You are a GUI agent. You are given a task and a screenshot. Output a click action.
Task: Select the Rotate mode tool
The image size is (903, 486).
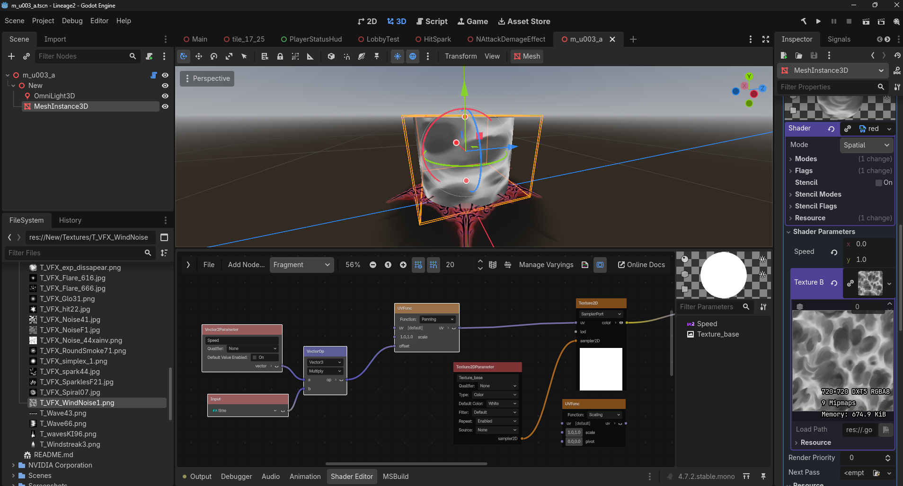click(x=214, y=56)
